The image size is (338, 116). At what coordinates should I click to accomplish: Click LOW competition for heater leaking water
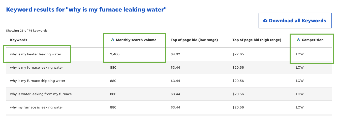tap(300, 54)
